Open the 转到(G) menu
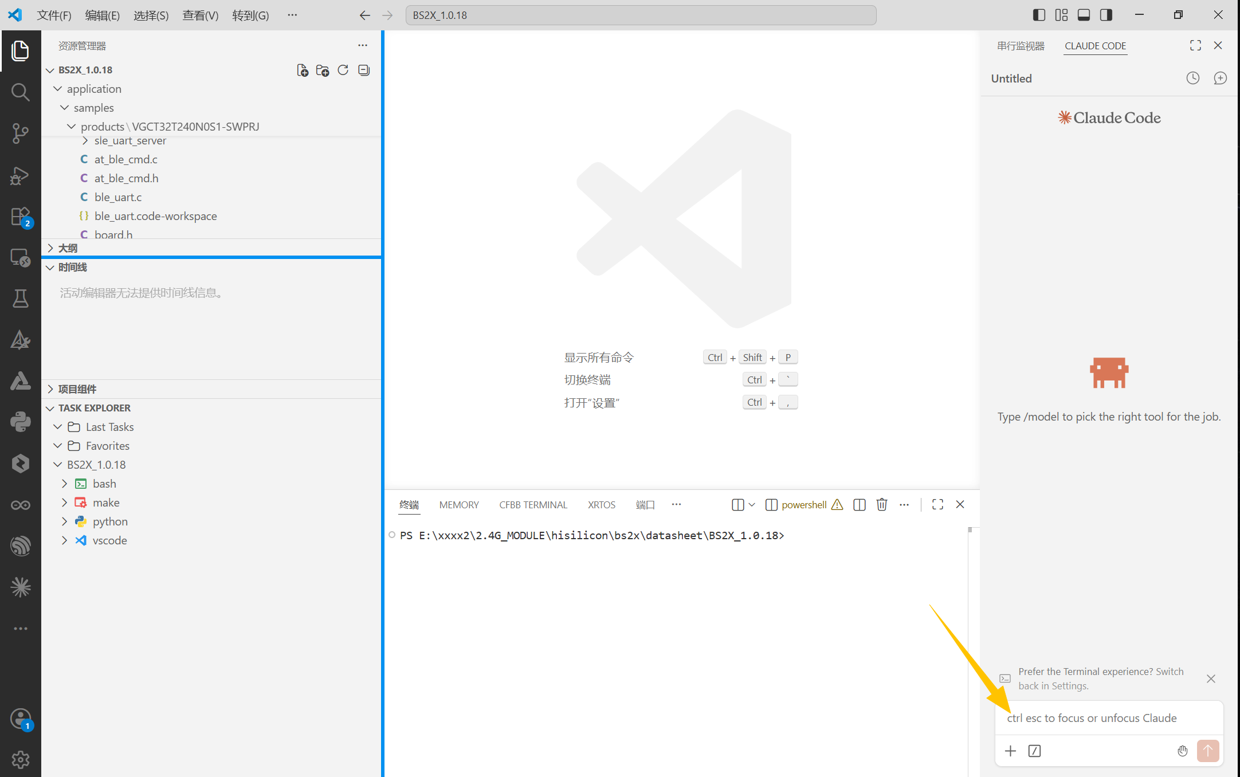1240x777 pixels. [x=250, y=15]
